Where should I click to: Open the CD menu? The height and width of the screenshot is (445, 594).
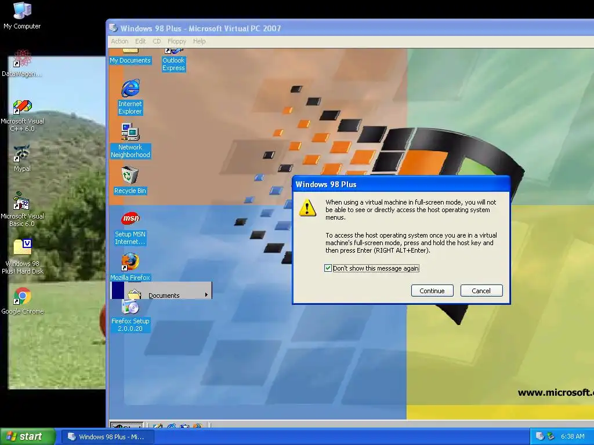157,41
